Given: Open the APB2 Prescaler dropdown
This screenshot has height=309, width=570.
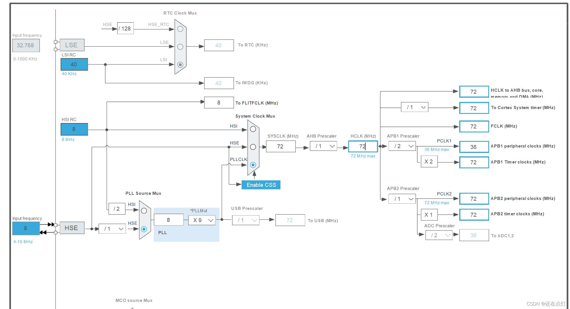Looking at the screenshot, I should tap(403, 199).
